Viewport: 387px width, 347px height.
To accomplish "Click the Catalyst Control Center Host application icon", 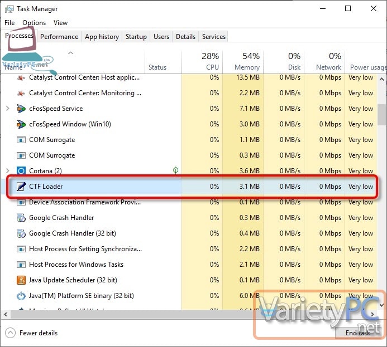I will click(x=21, y=78).
